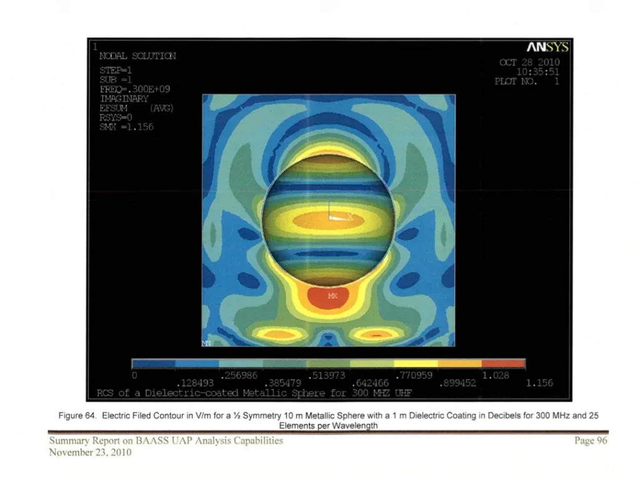This screenshot has width=639, height=483.
Task: Click the FREQ=.300E+09 value
Action: pos(135,89)
